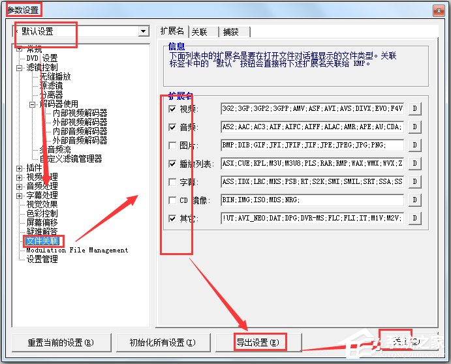
Task: Select 源滤镜 in the tree
Action: click(51, 85)
